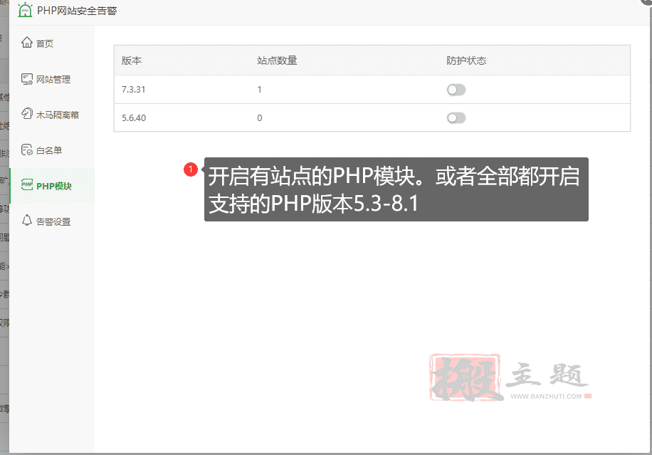Select version cell 5.6.40
Image resolution: width=652 pixels, height=455 pixels.
(134, 117)
